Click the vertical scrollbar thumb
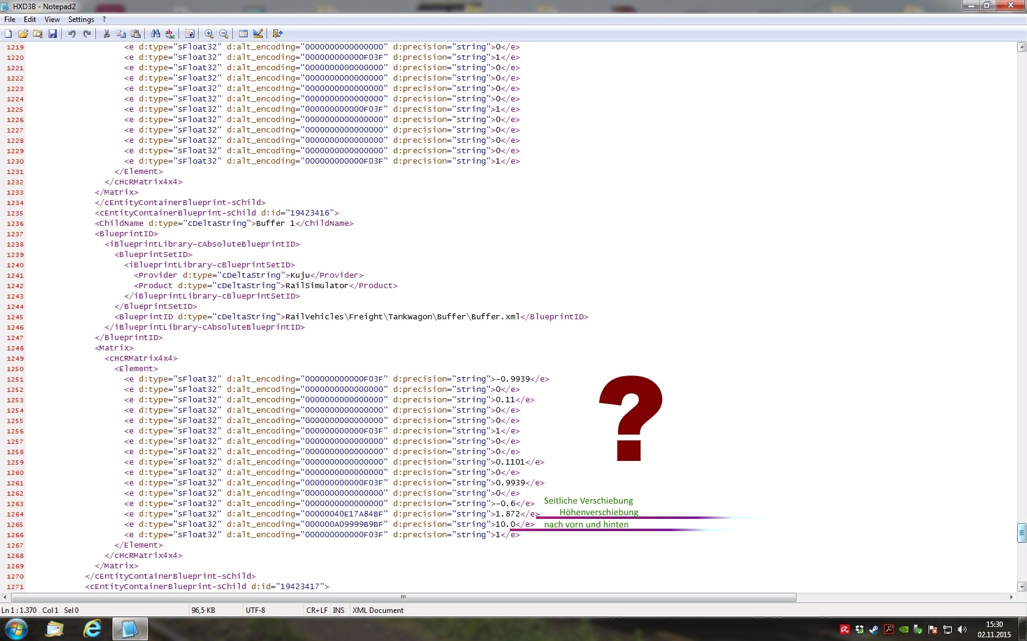This screenshot has width=1027, height=641. 1021,533
